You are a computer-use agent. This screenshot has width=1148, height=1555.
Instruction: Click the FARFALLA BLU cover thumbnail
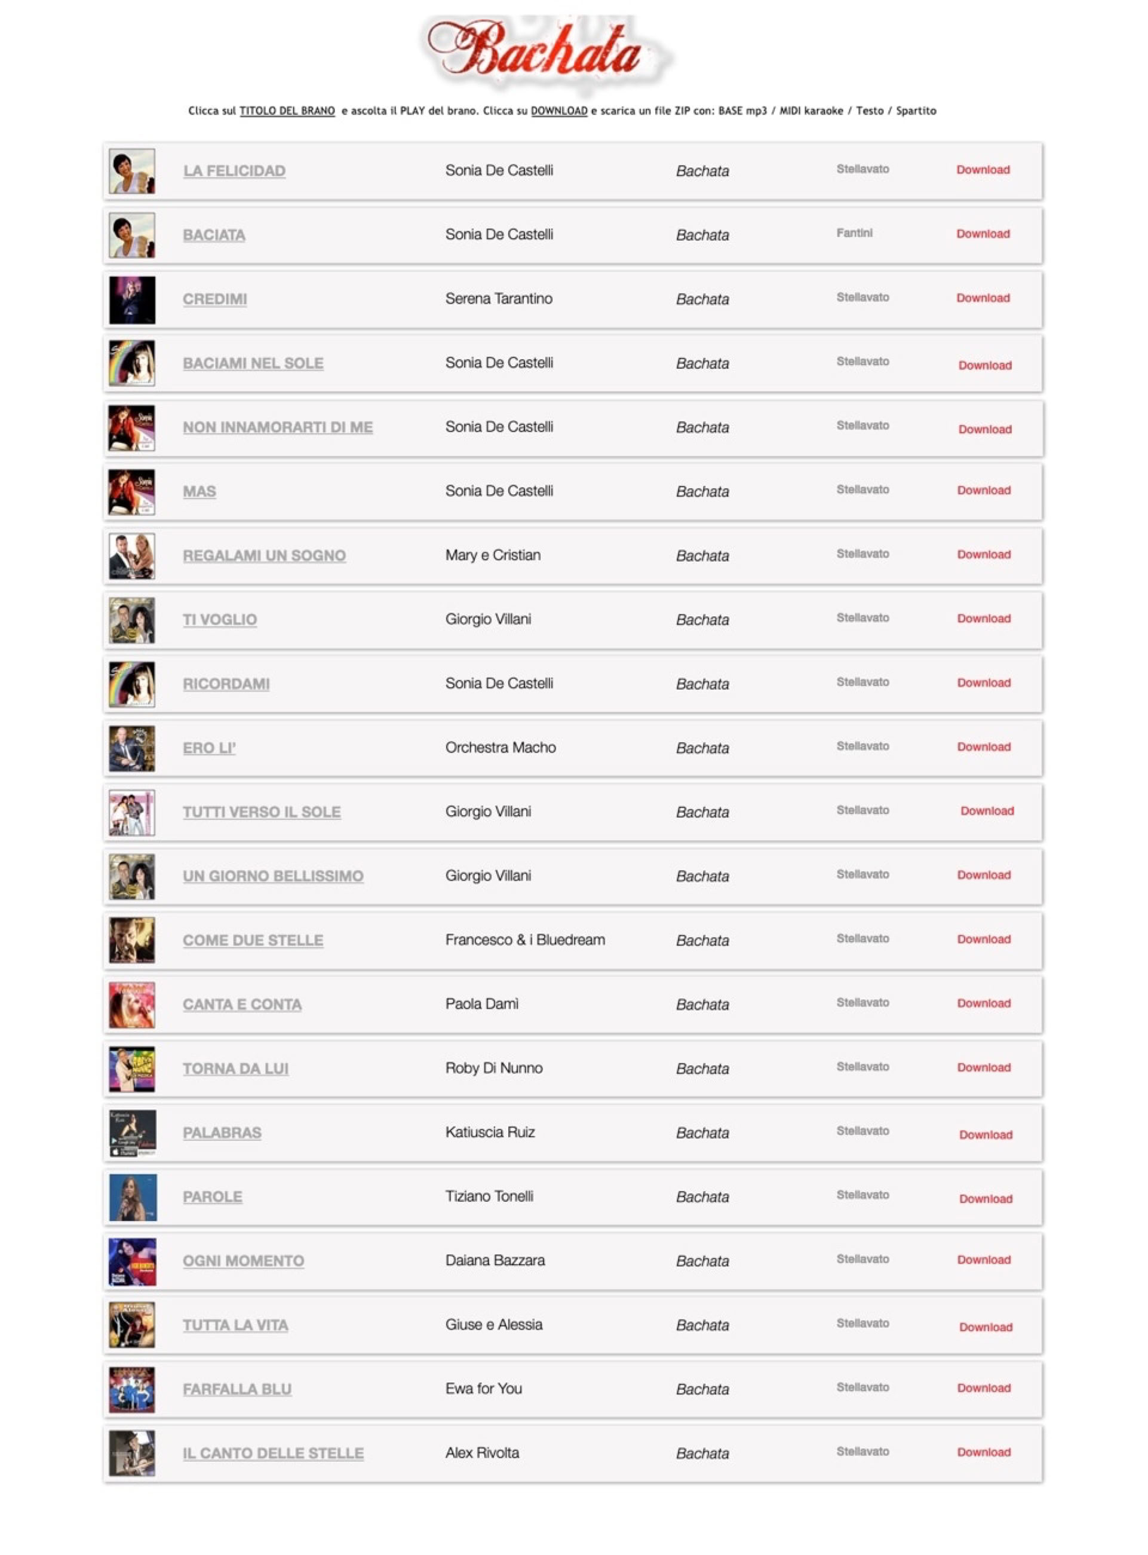coord(132,1389)
